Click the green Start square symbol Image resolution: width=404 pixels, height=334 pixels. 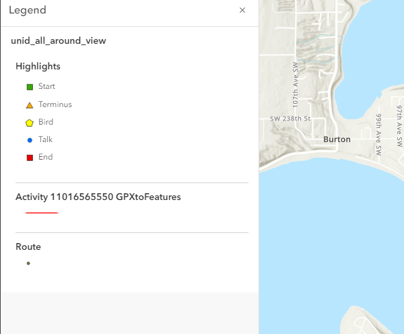[x=30, y=87]
